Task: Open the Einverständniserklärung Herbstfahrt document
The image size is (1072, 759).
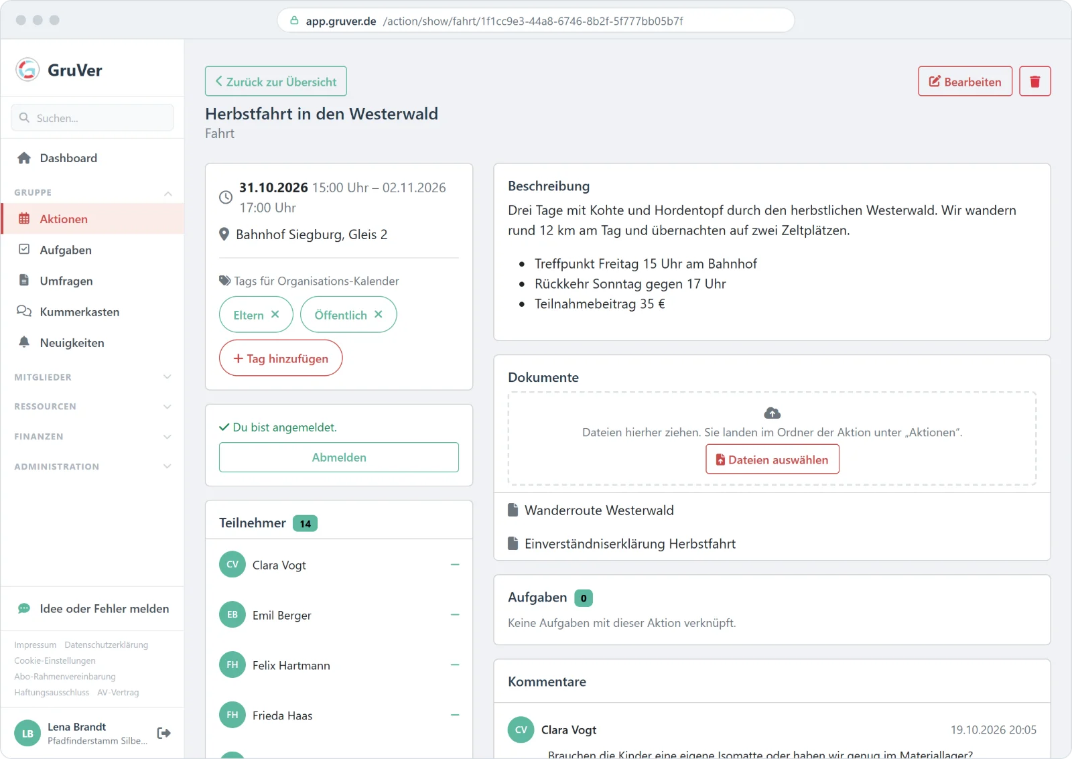Action: coord(630,543)
